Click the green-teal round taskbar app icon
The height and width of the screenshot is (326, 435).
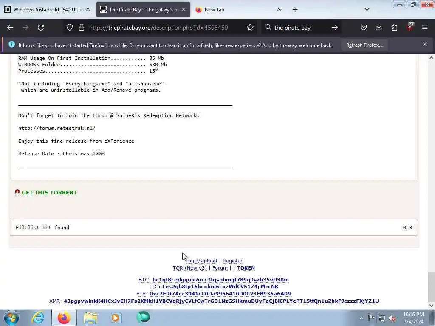(143, 318)
